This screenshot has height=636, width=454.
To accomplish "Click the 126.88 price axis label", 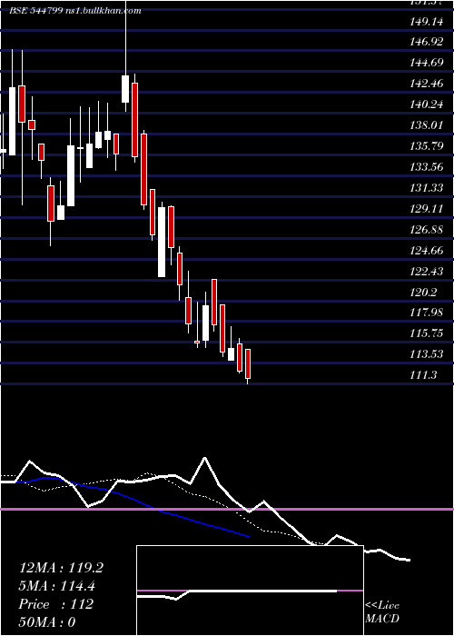I will tap(427, 230).
